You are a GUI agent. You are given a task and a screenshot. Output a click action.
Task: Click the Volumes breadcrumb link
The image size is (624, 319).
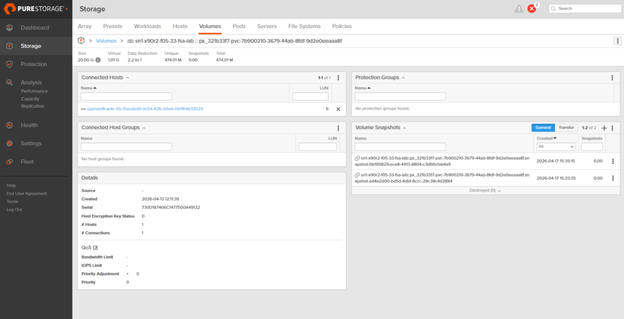[x=106, y=41]
